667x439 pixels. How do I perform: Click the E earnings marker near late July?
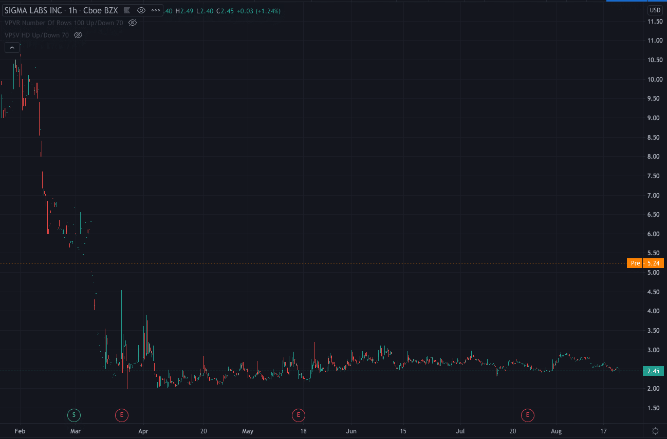[x=527, y=414]
